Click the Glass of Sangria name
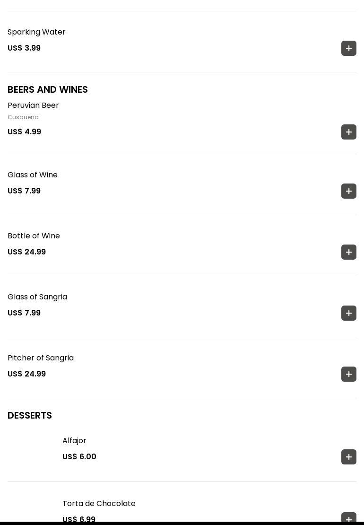Image resolution: width=364 pixels, height=525 pixels. [37, 297]
